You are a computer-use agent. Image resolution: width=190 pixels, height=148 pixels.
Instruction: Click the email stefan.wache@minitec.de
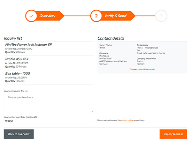click(154, 53)
